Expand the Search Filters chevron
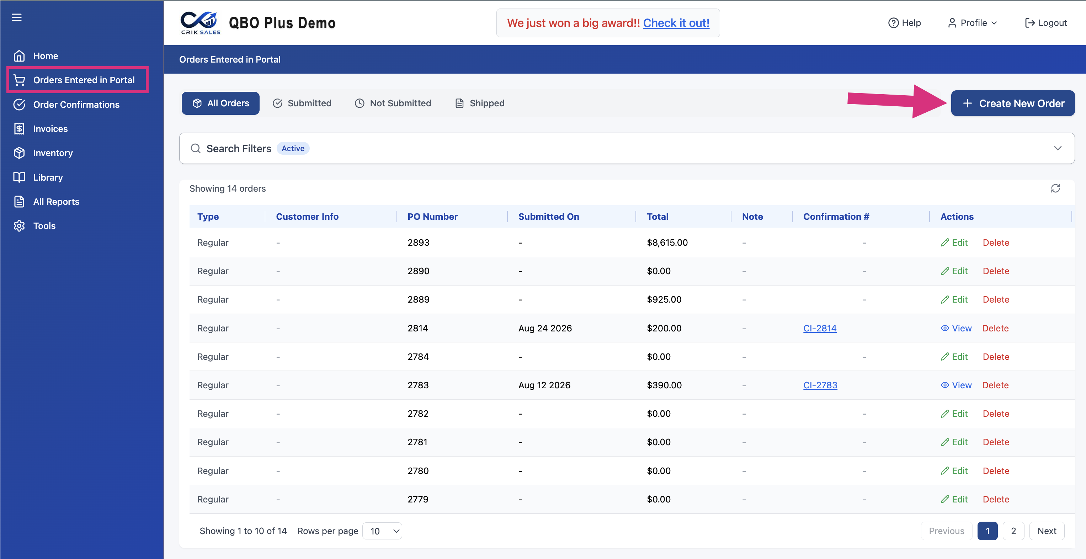1086x559 pixels. pos(1058,148)
